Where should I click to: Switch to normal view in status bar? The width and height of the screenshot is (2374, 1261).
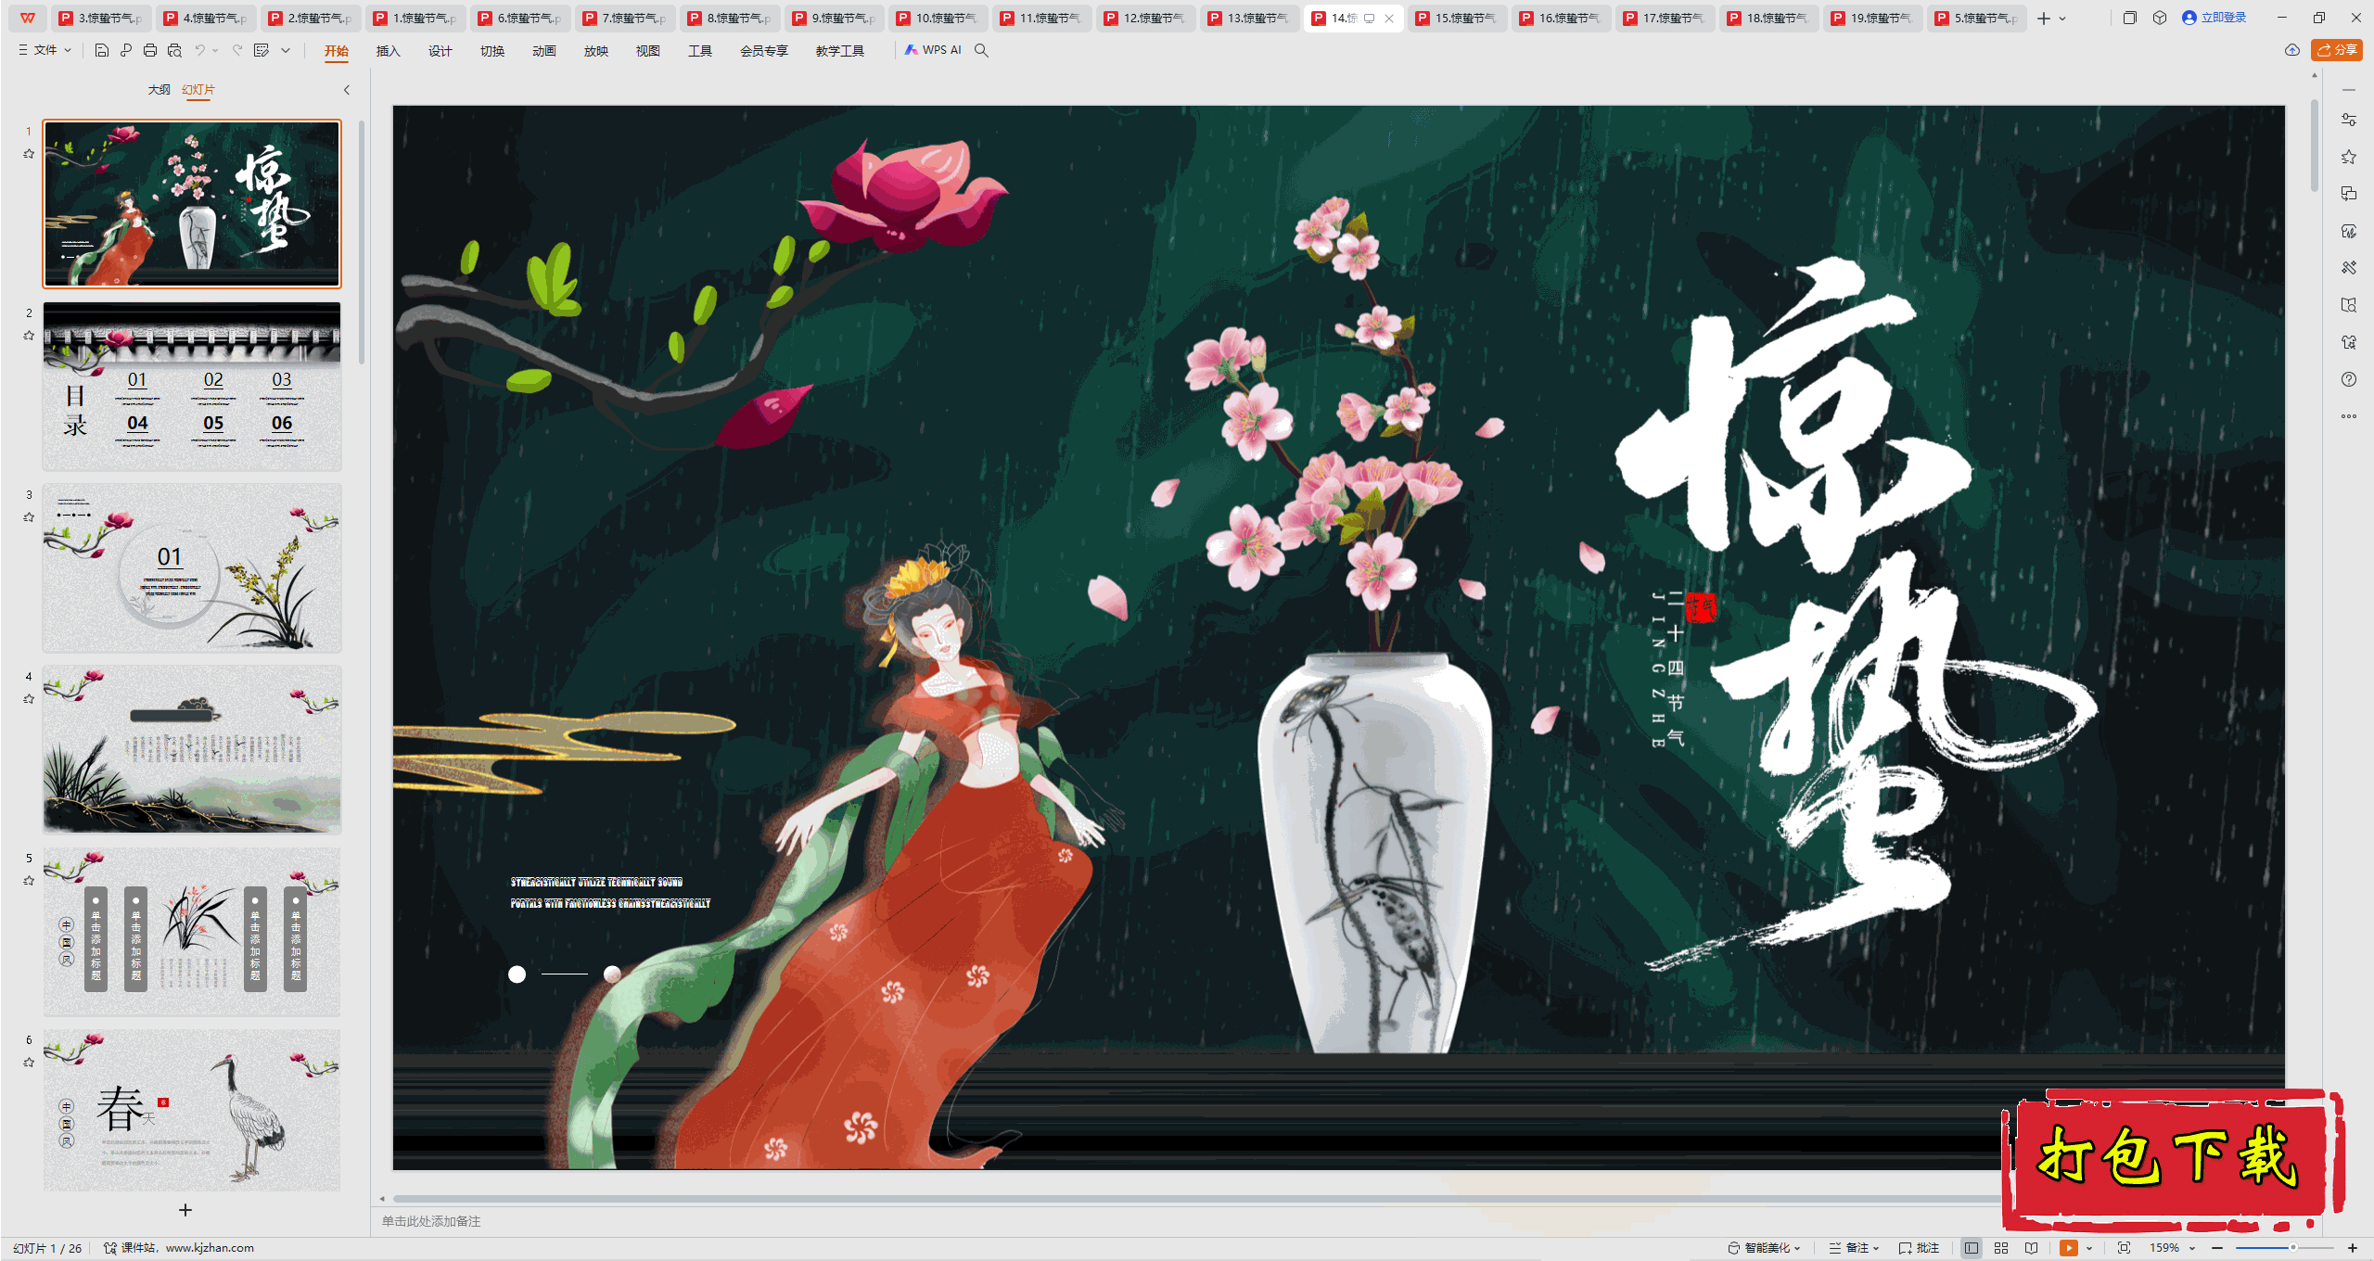click(x=1972, y=1248)
